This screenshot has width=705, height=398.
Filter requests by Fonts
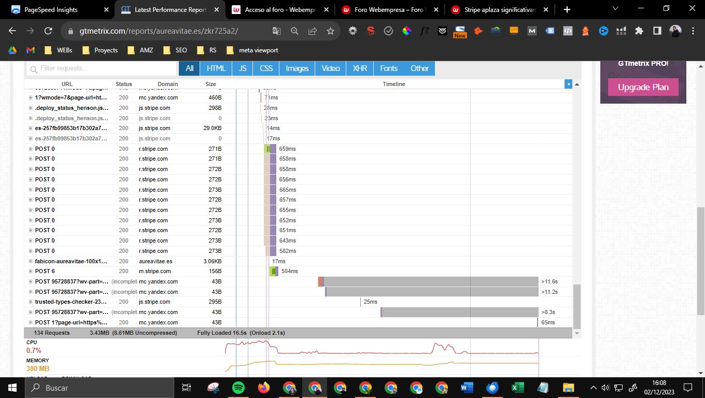coord(389,68)
